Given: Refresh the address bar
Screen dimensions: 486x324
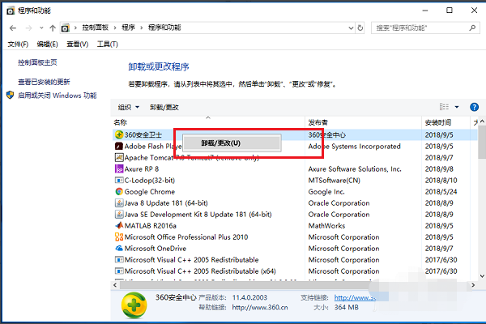Looking at the screenshot, I should pyautogui.click(x=360, y=28).
